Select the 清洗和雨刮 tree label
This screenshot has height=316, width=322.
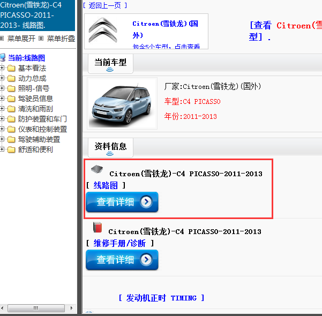35,109
